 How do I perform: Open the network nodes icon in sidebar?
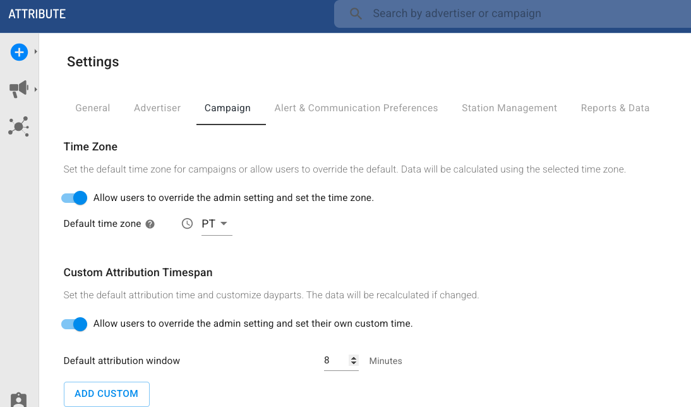[19, 126]
